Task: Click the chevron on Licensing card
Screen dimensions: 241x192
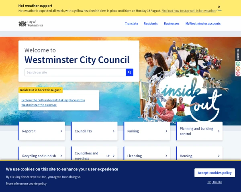Action: (166, 156)
